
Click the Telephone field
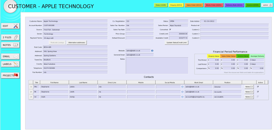[75, 68]
